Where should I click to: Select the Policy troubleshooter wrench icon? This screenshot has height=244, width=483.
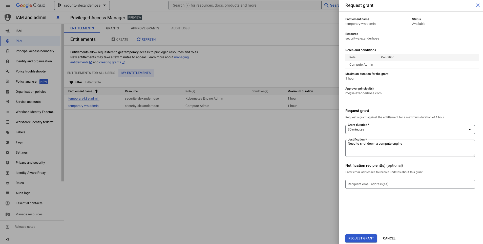point(8,71)
